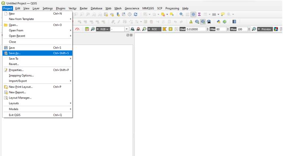Open the Mesh menu
This screenshot has height=156, width=283.
pyautogui.click(x=118, y=8)
